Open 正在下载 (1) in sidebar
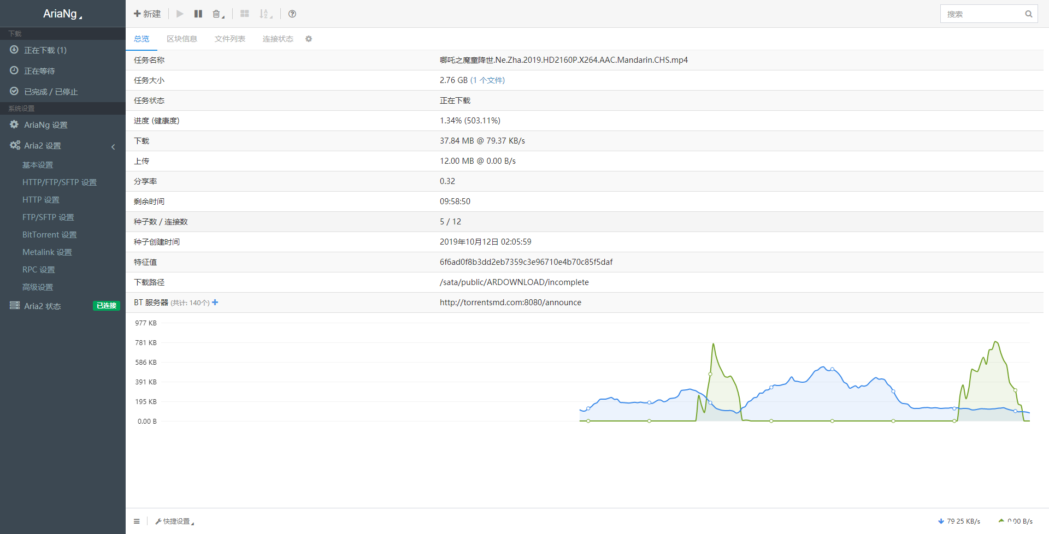This screenshot has width=1049, height=534. click(x=45, y=50)
